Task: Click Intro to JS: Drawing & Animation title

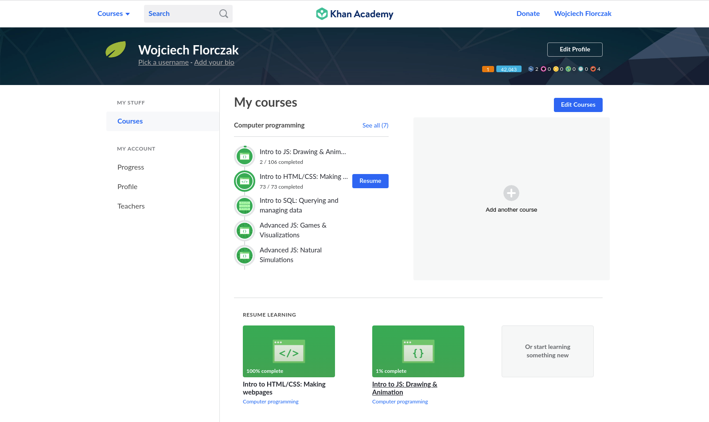Action: point(405,388)
